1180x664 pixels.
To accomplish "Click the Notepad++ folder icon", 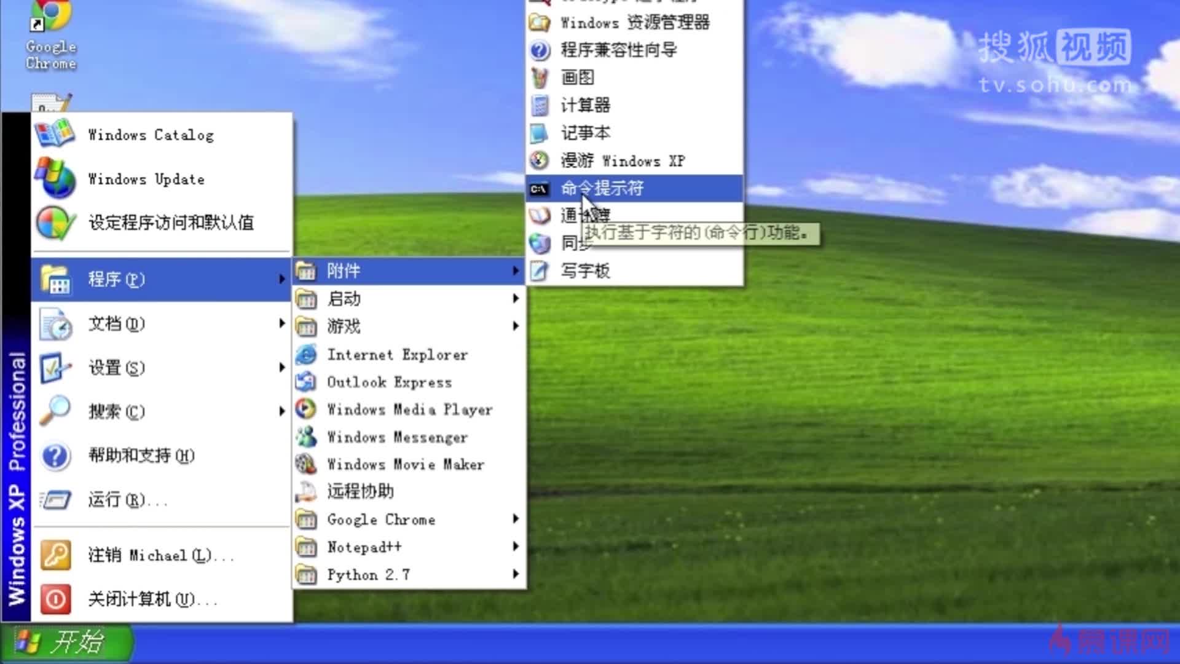I will pos(306,547).
